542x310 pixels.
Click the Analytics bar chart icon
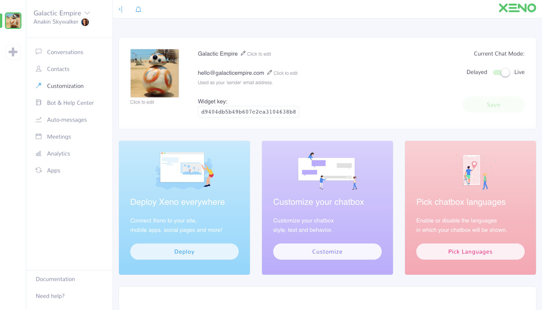[x=38, y=153]
